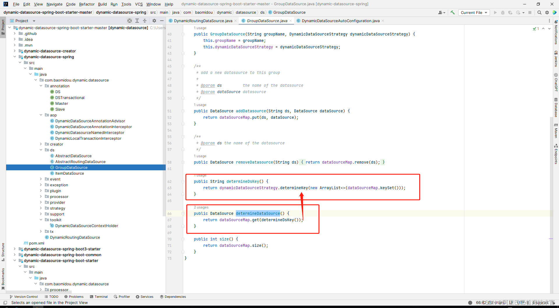Select opened file target icon in Project panel

(130, 21)
